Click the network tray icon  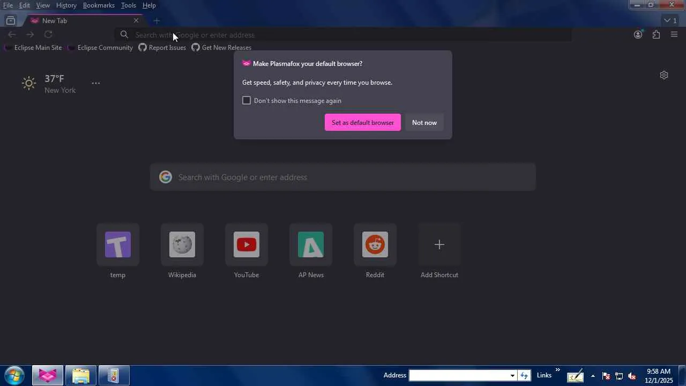pos(619,376)
